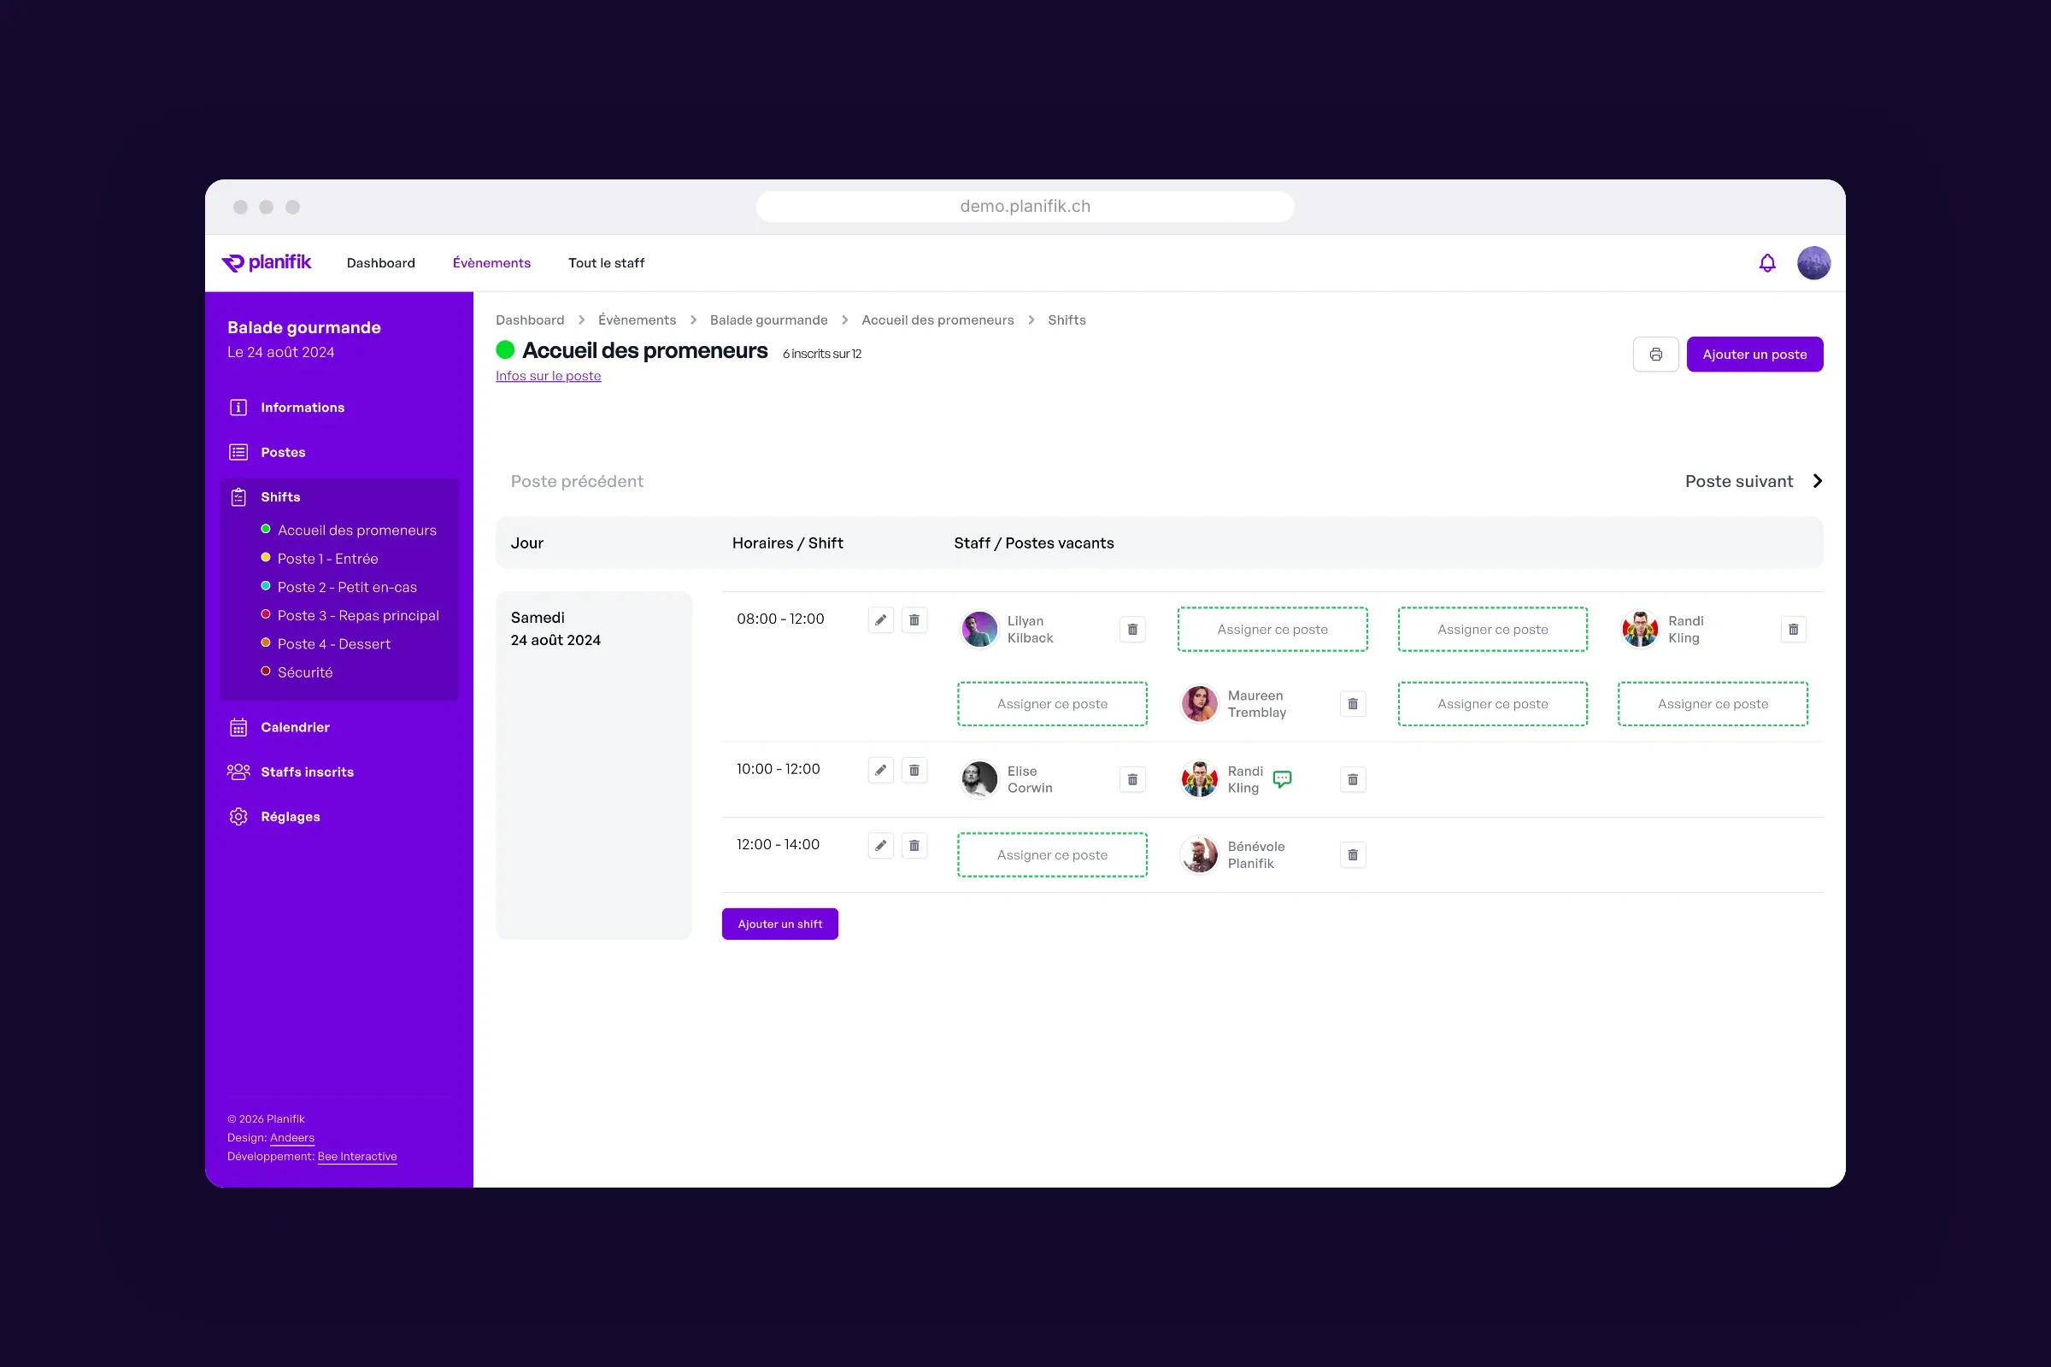Remove Lilyan Kilback from shift
The width and height of the screenshot is (2051, 1367).
click(x=1131, y=630)
